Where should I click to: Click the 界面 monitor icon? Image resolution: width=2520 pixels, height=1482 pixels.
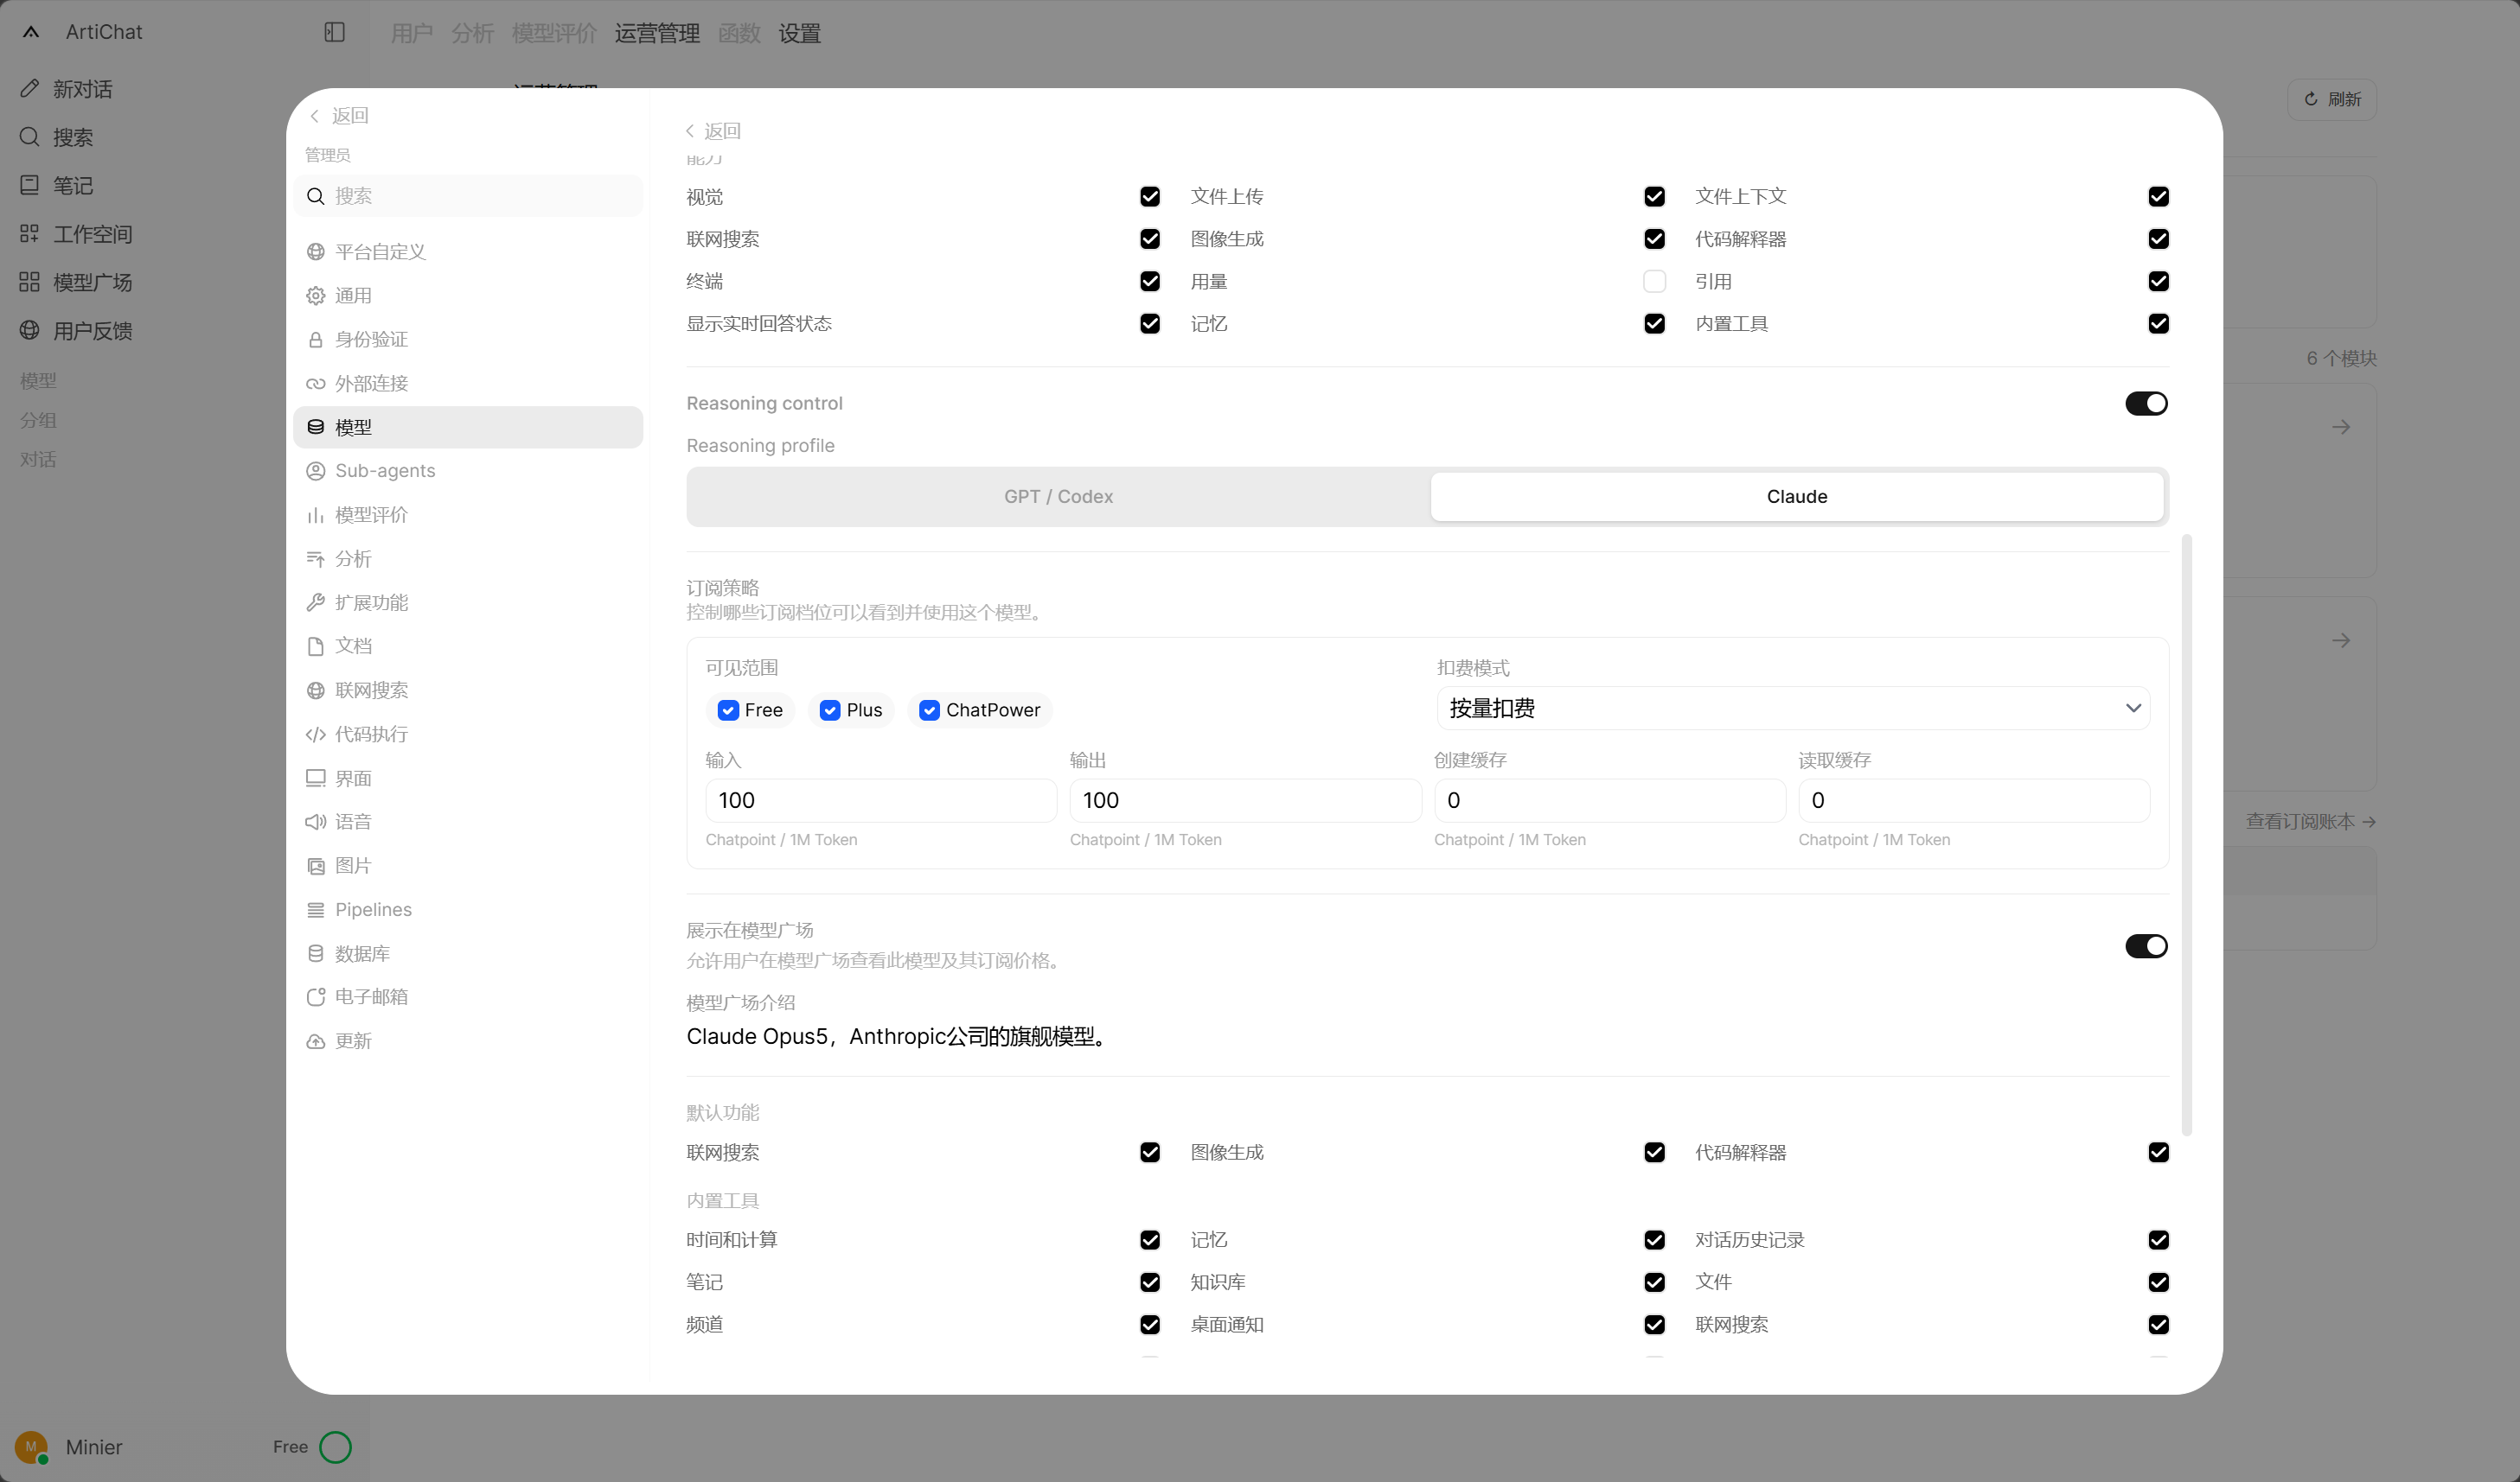tap(316, 779)
